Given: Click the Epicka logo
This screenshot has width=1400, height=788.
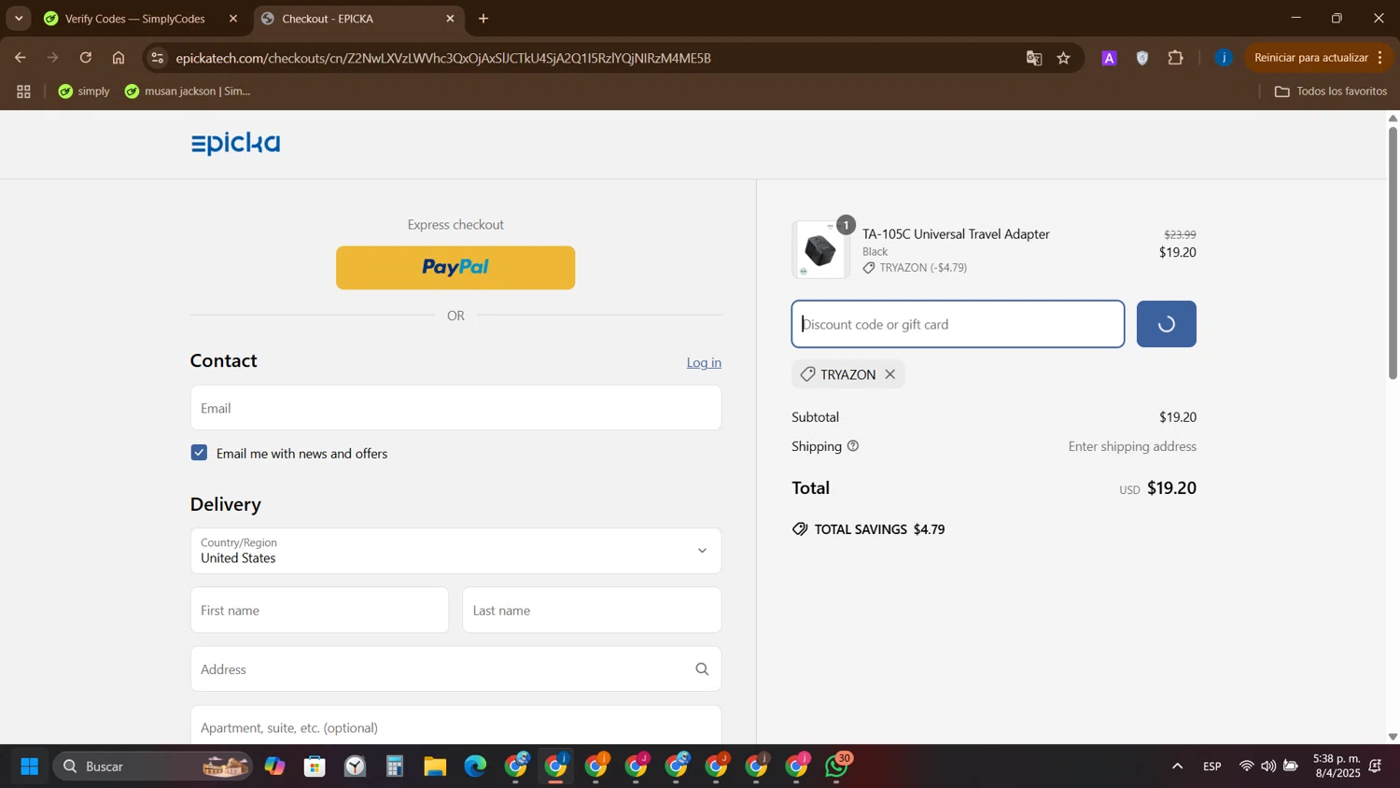Looking at the screenshot, I should click(235, 144).
